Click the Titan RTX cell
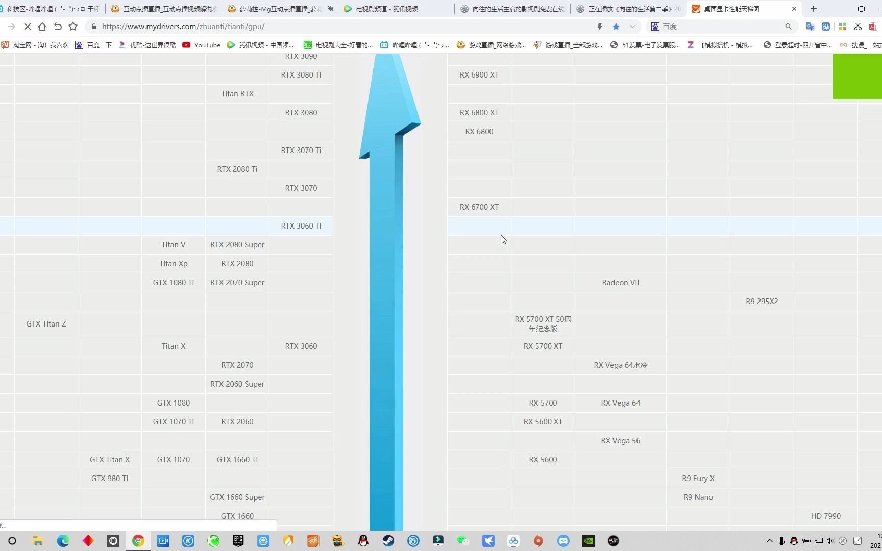Viewport: 882px width, 551px height. 237,94
